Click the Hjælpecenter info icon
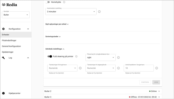This screenshot has height=99, width=174. click(4, 93)
